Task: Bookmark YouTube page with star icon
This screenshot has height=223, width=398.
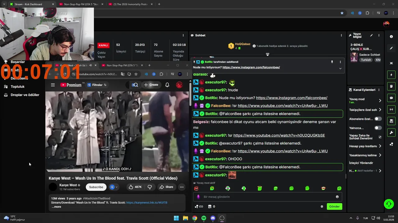Action: click(136, 74)
